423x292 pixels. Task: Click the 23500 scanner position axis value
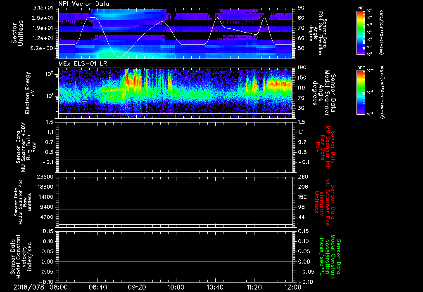point(45,177)
